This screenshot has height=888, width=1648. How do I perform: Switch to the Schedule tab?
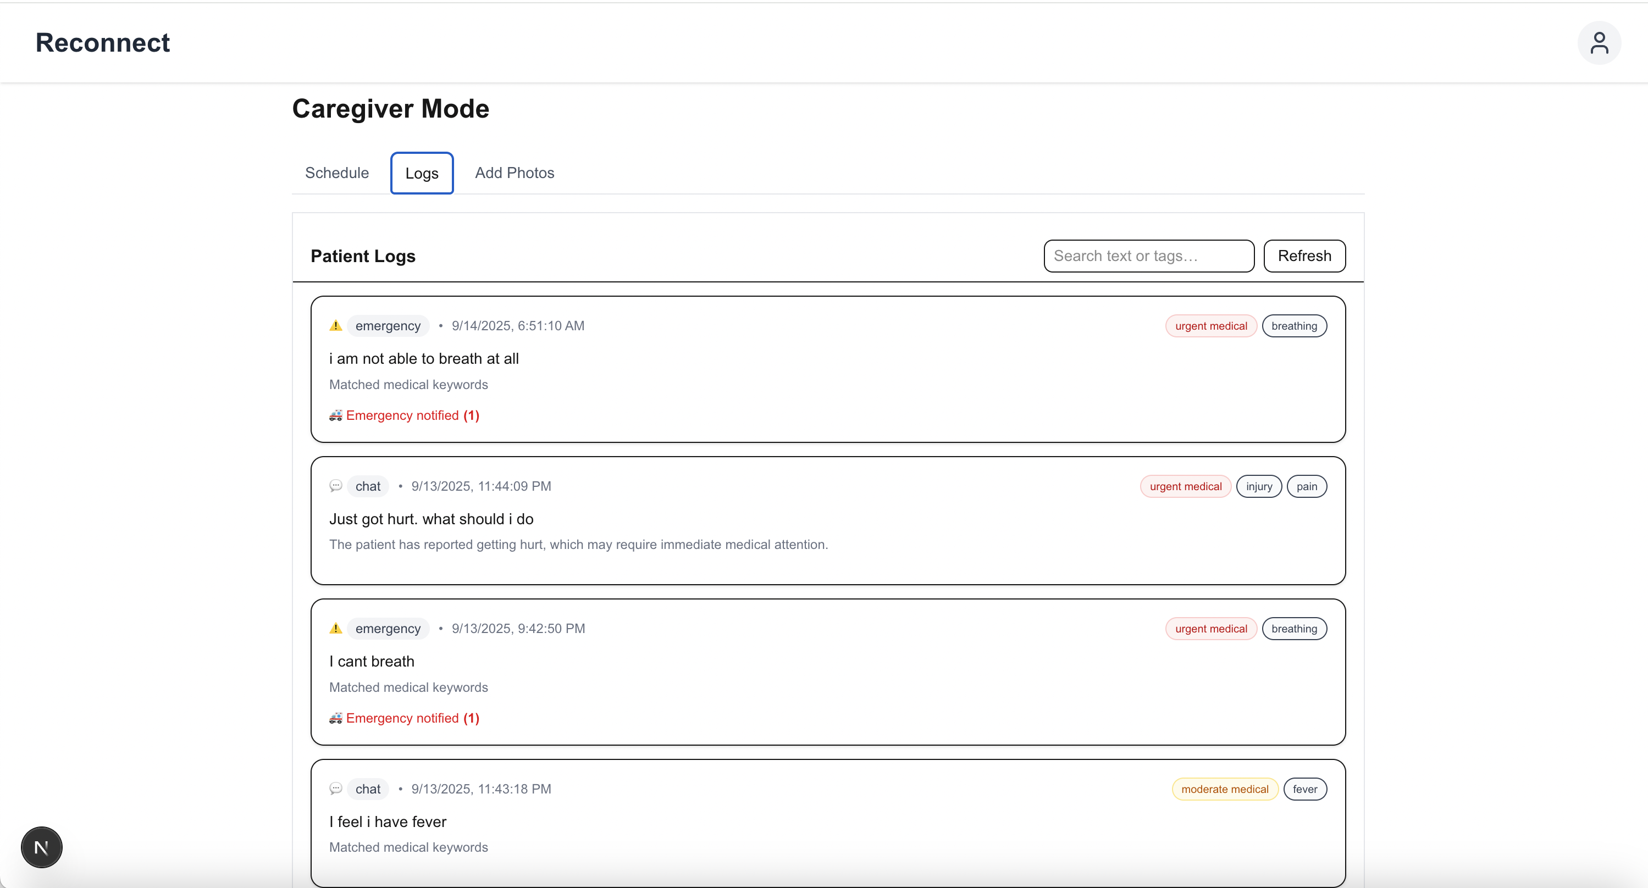336,173
